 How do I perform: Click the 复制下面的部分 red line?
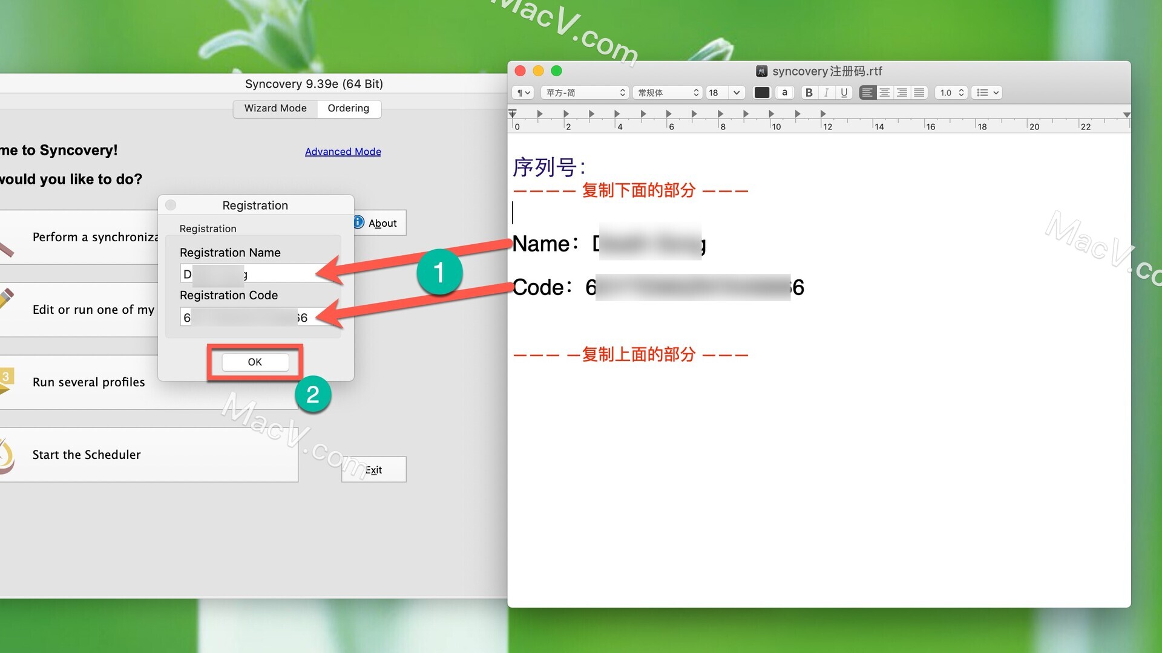click(631, 190)
